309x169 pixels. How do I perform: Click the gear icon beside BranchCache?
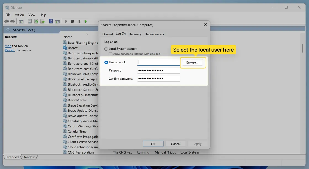(x=65, y=100)
